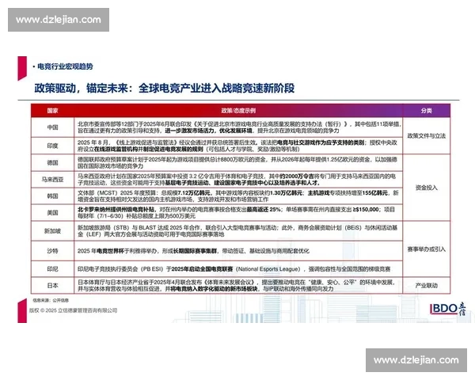Click the 政策/态度示例 column header
Image resolution: width=475 pixels, height=380 pixels.
click(x=238, y=111)
